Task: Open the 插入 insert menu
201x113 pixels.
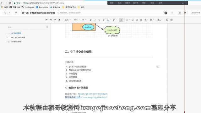Action: pyautogui.click(x=160, y=20)
